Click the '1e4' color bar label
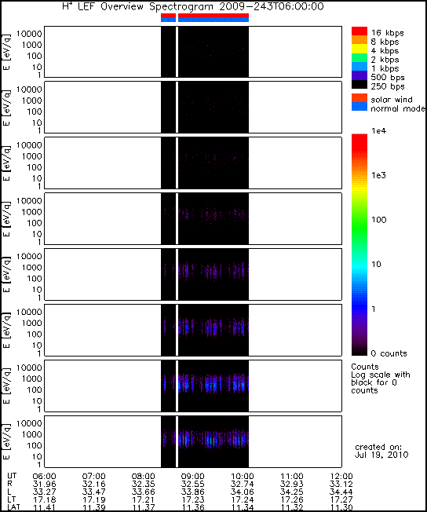Screen dimensions: 427x512 378,131
